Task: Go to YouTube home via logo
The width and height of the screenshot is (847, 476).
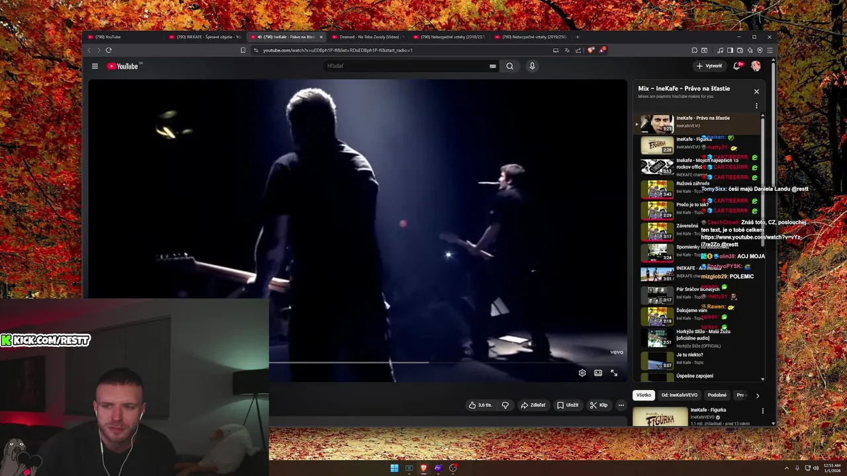Action: [123, 66]
